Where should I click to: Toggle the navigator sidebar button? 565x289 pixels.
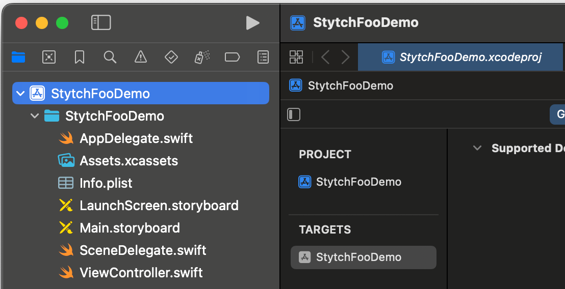click(x=101, y=23)
